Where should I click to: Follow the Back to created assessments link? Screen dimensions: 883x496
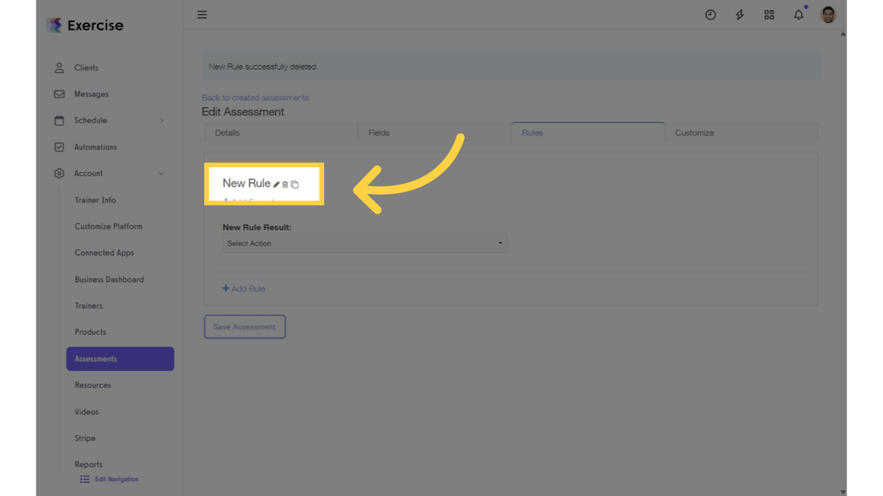pyautogui.click(x=255, y=97)
